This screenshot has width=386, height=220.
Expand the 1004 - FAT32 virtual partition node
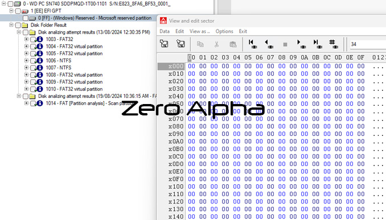click(26, 46)
